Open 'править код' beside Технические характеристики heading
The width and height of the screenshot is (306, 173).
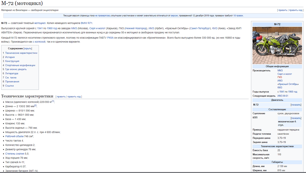[74, 97]
